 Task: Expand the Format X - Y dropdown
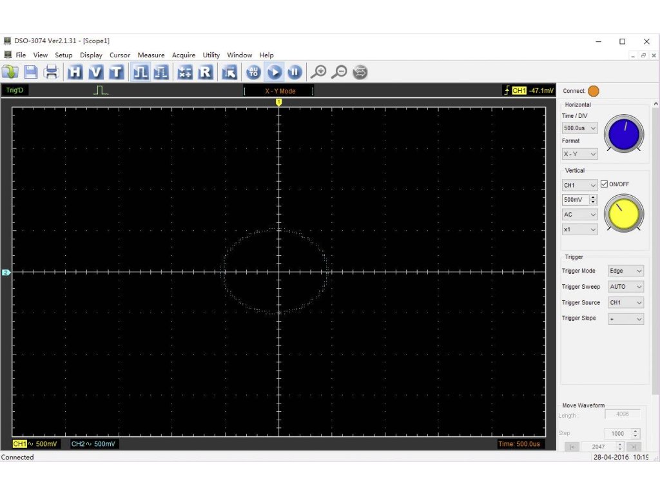click(x=580, y=154)
